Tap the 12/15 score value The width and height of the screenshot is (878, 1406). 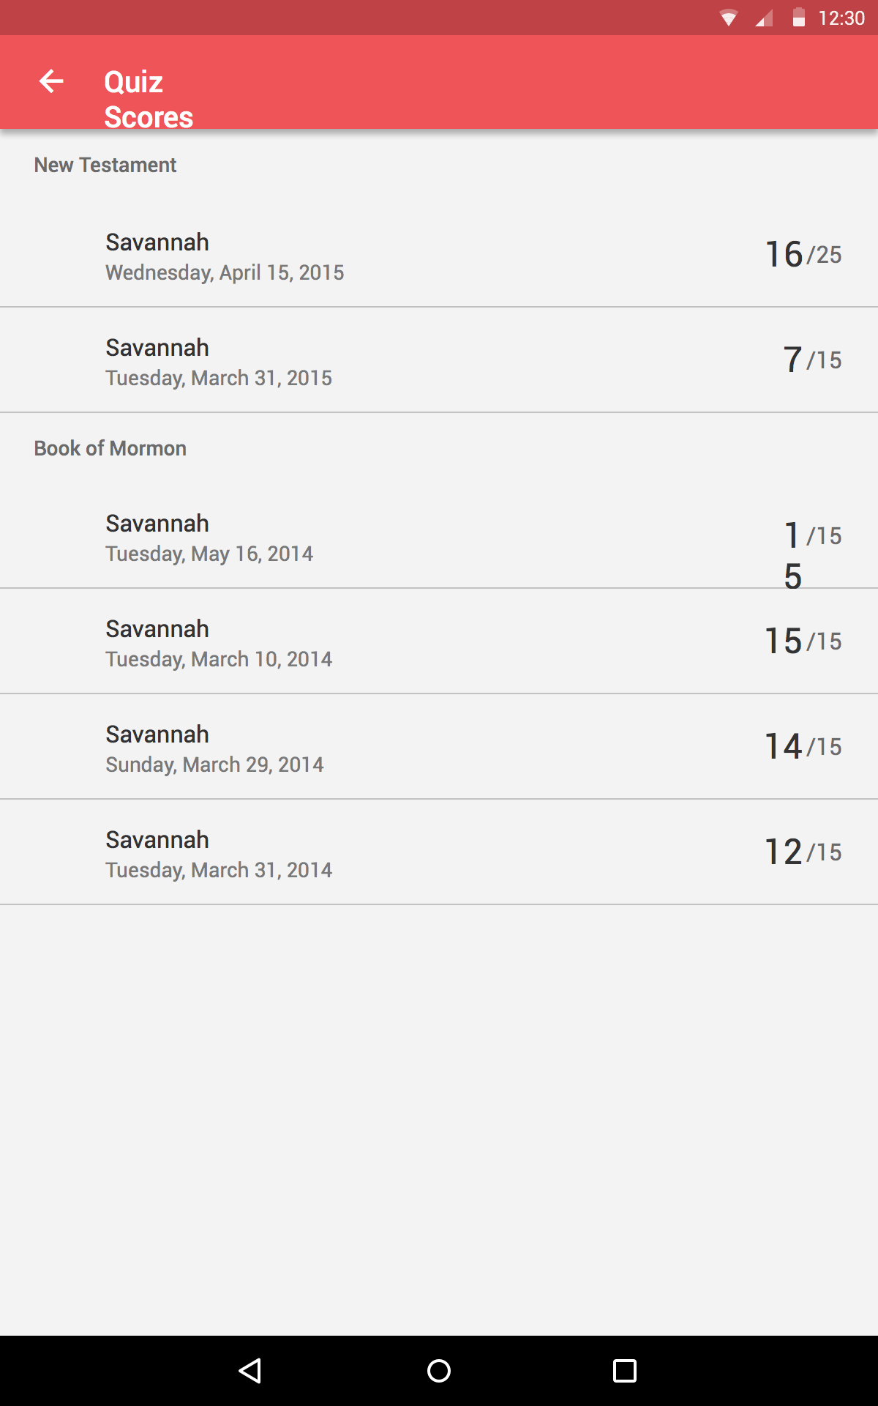tap(803, 852)
